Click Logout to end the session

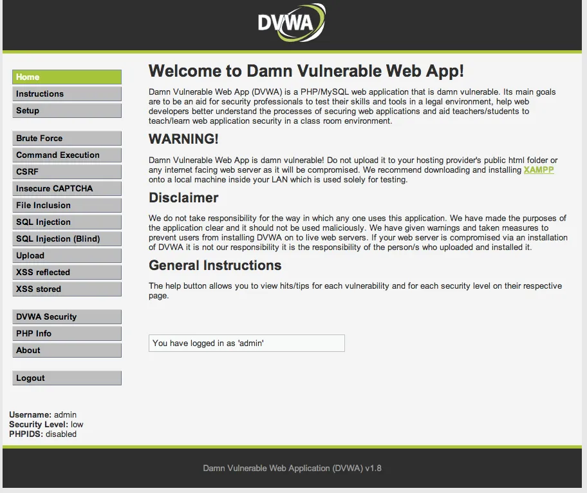point(66,378)
